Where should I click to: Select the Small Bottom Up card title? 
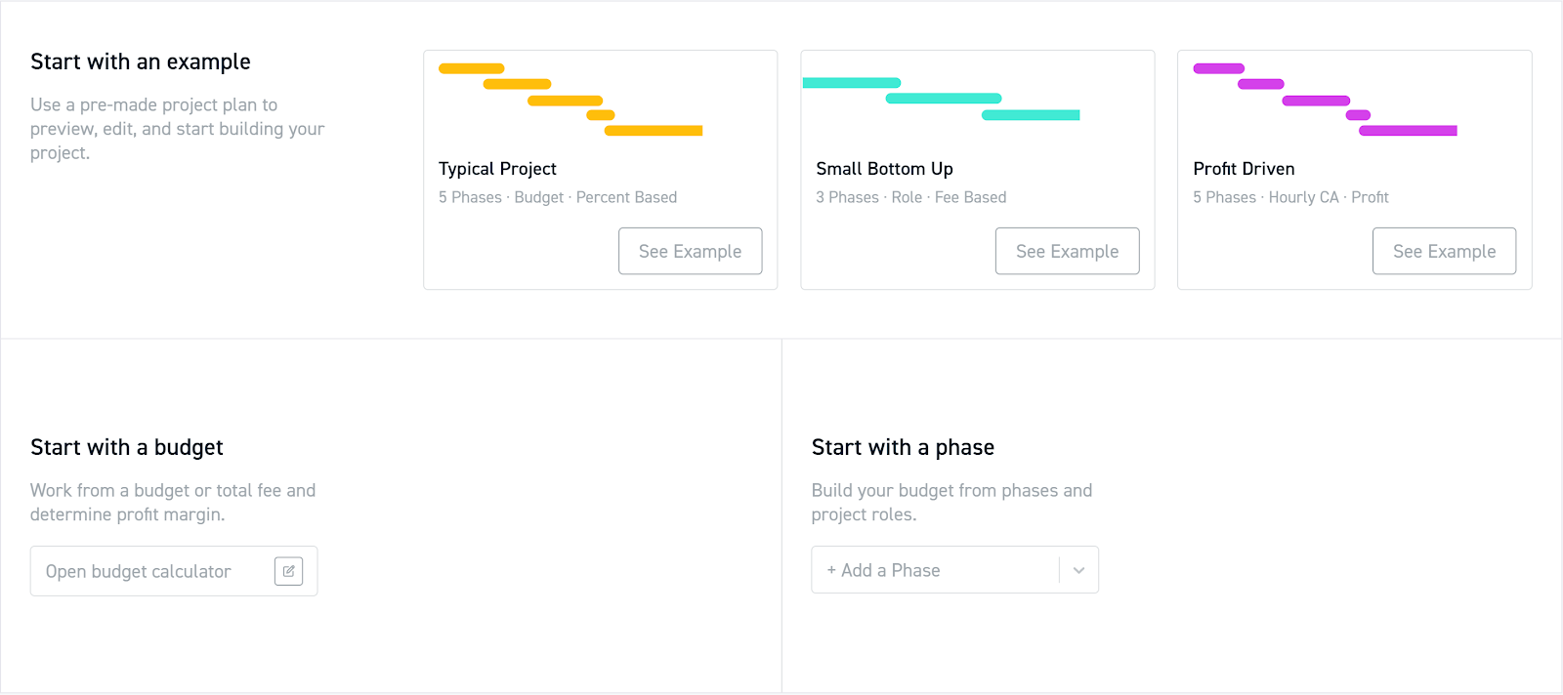884,169
